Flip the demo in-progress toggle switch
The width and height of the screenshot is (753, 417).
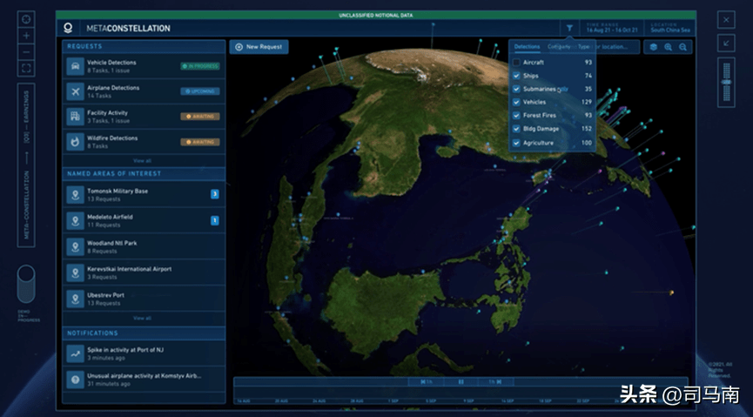click(26, 284)
